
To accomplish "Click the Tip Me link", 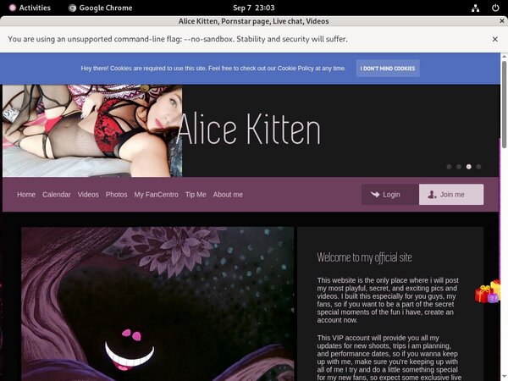I will tap(196, 195).
